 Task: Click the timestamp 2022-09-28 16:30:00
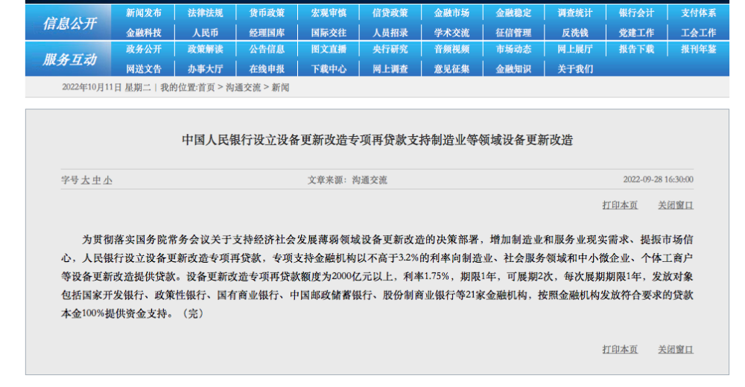coord(658,179)
